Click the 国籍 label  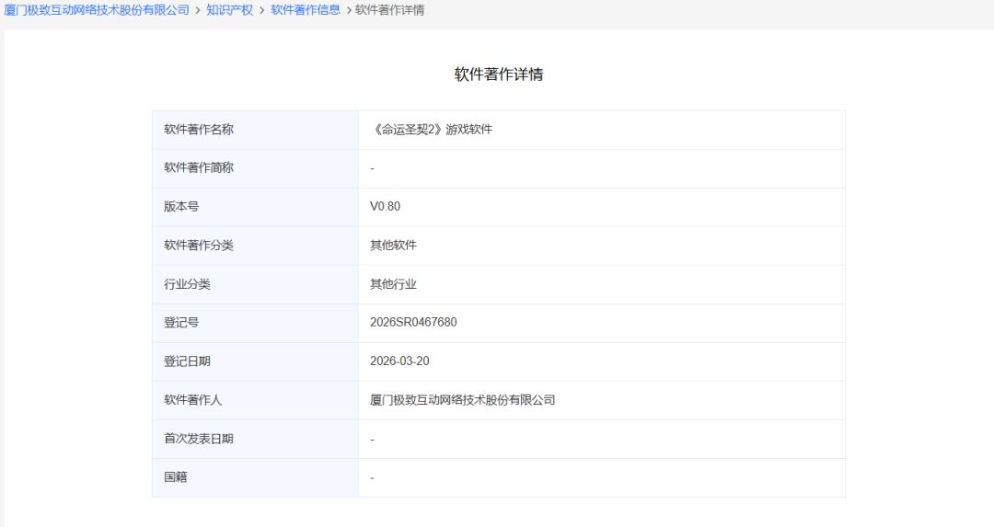coord(176,477)
